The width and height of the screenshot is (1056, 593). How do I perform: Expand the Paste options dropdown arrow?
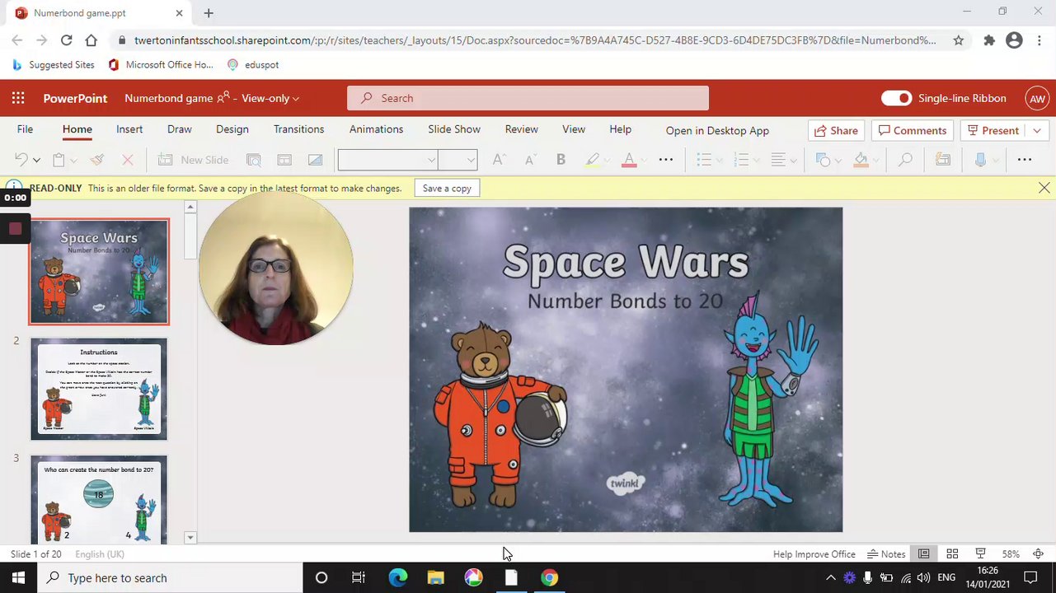73,161
